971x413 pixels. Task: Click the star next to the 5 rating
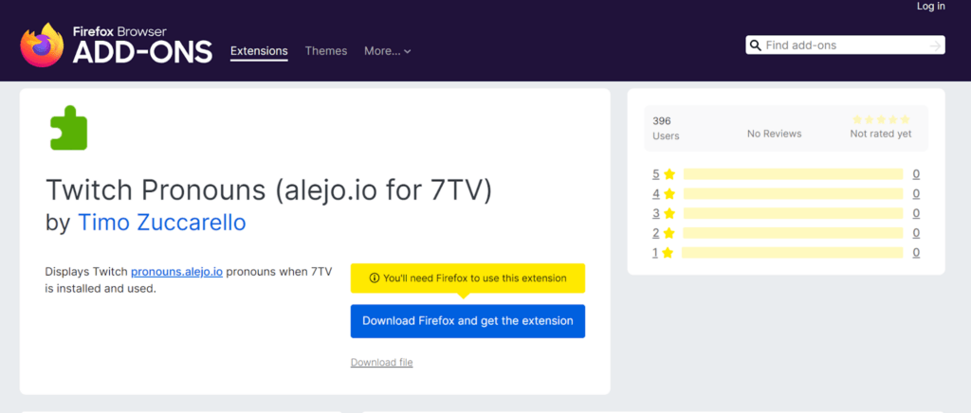point(669,174)
